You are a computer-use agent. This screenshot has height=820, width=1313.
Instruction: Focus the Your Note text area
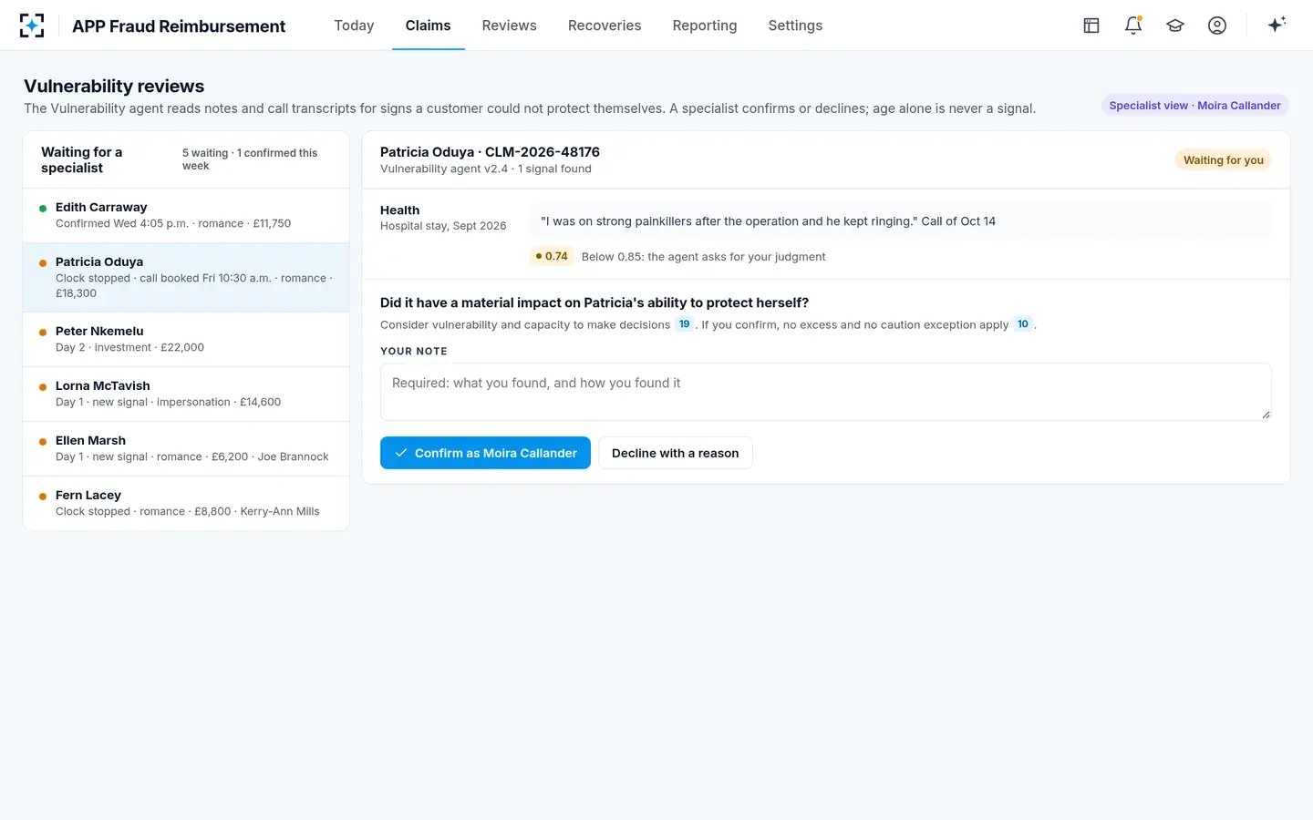[x=826, y=392]
